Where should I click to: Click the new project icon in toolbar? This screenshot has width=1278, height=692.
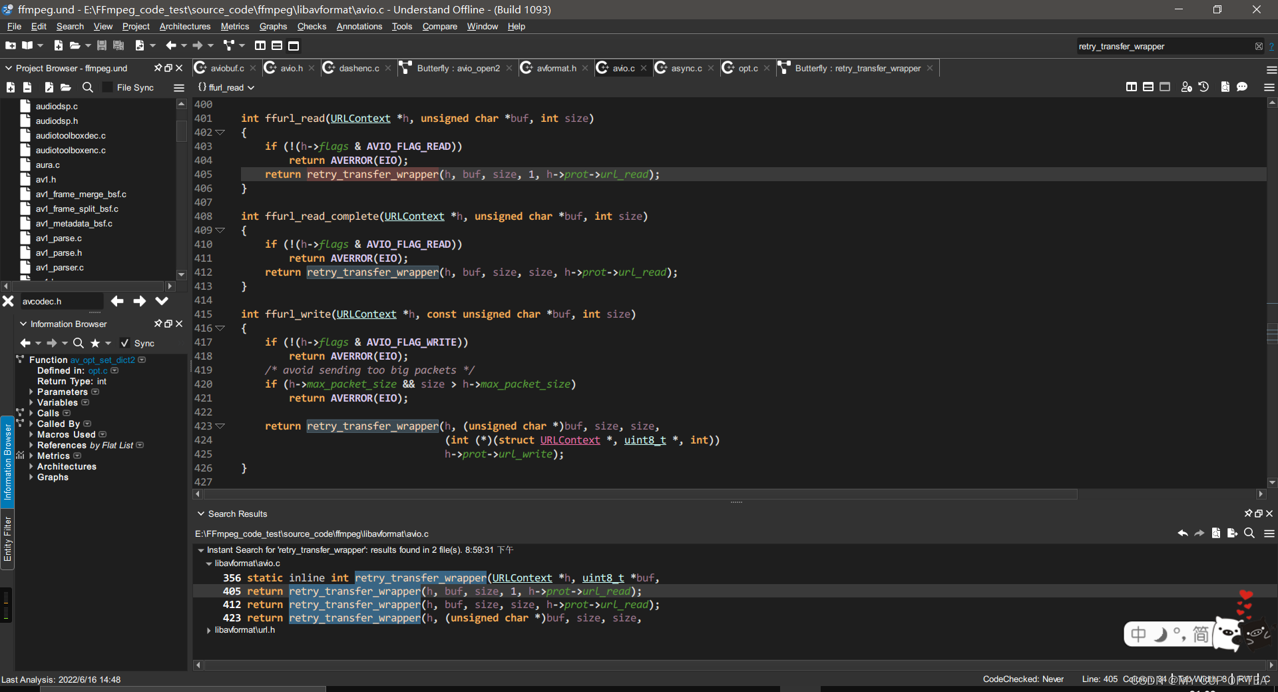11,45
